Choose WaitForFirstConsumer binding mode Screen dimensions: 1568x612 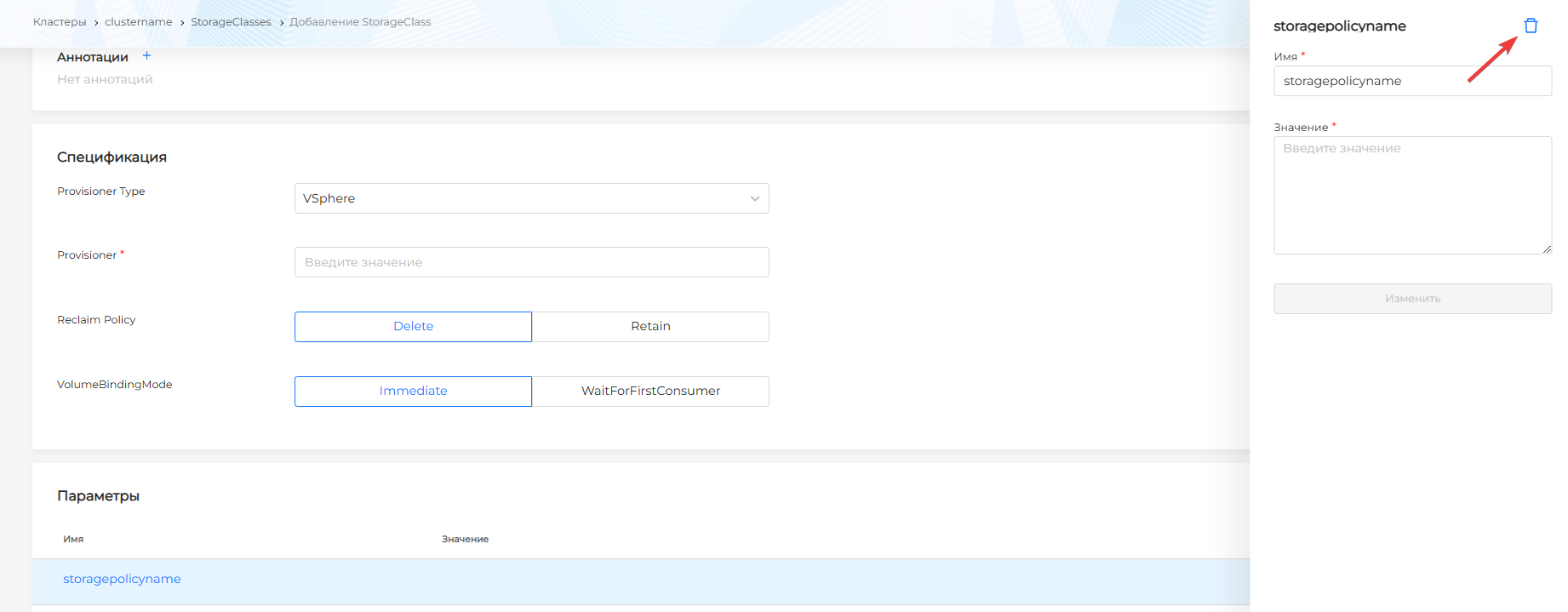tap(650, 392)
